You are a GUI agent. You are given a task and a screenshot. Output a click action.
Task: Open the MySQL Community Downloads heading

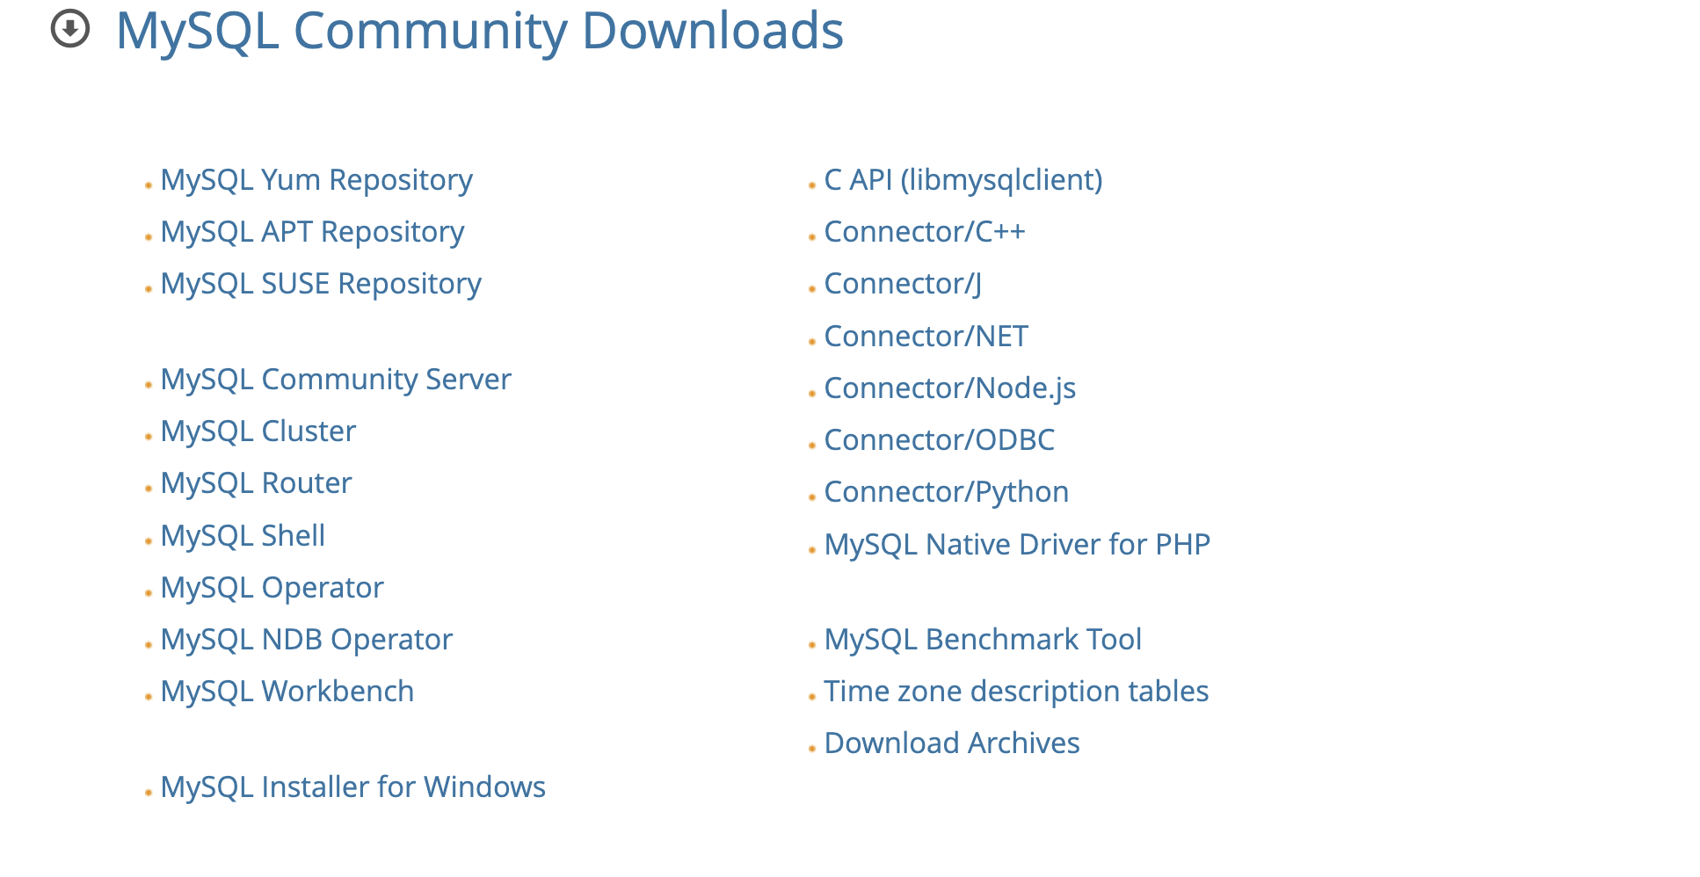480,32
